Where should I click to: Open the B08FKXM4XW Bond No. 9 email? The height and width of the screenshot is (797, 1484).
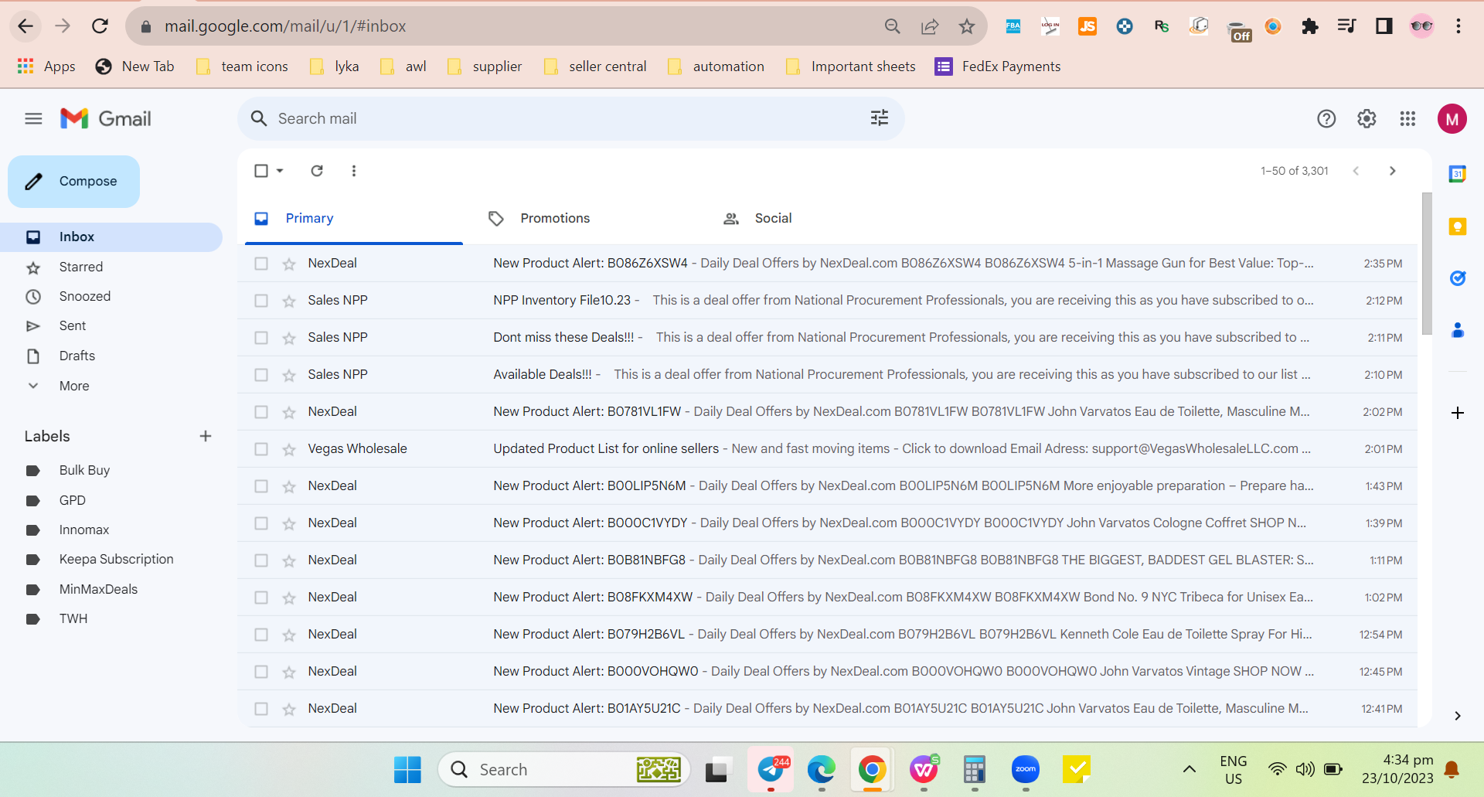point(828,598)
